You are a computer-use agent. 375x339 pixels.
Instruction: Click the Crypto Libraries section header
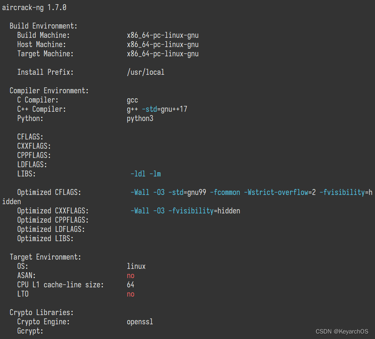[42, 312]
